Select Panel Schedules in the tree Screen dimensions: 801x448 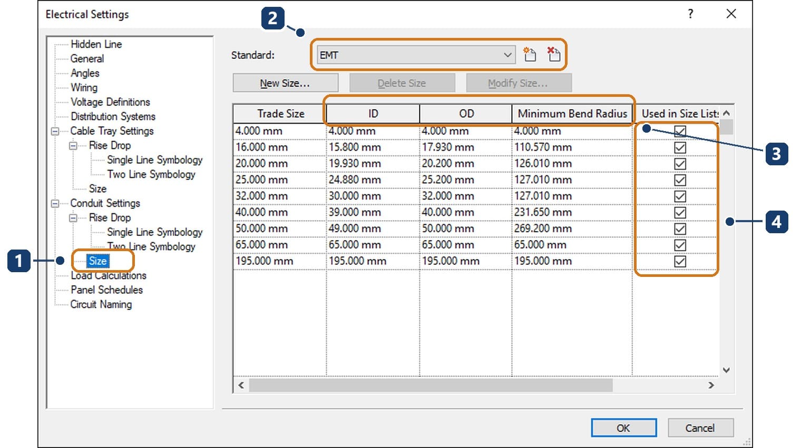(106, 290)
